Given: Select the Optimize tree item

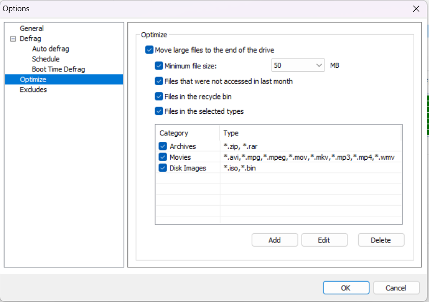Looking at the screenshot, I should coord(33,80).
